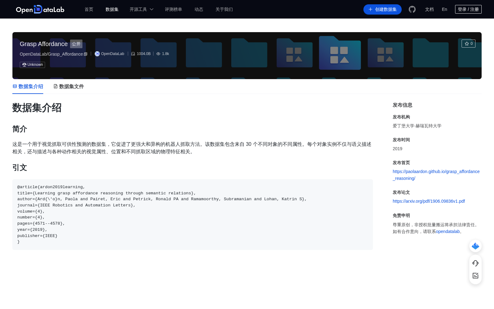494x309 pixels.
Task: Click the 简介 section heading
Action: click(x=20, y=129)
